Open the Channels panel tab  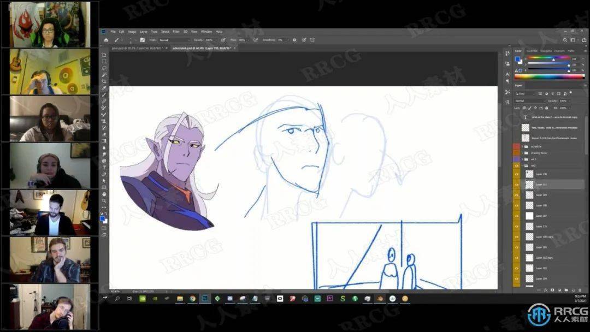click(559, 51)
